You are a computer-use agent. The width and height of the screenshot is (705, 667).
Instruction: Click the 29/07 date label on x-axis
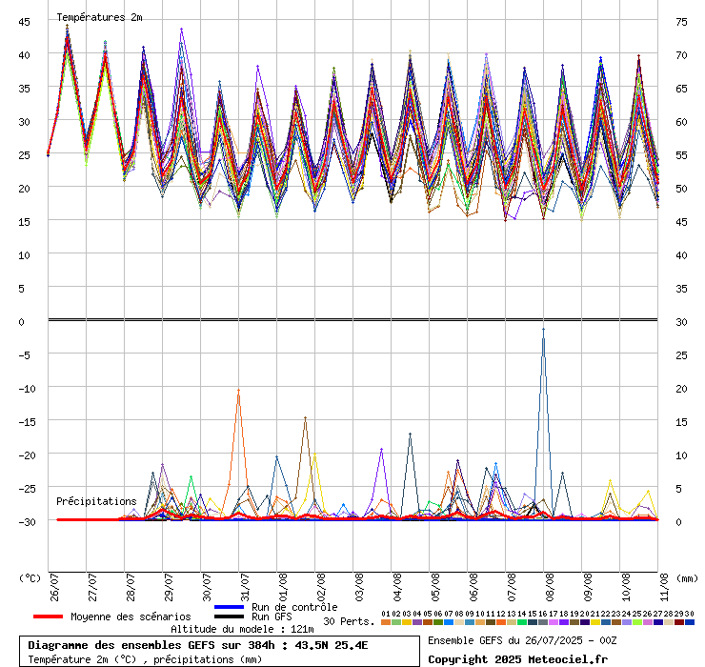click(x=169, y=587)
